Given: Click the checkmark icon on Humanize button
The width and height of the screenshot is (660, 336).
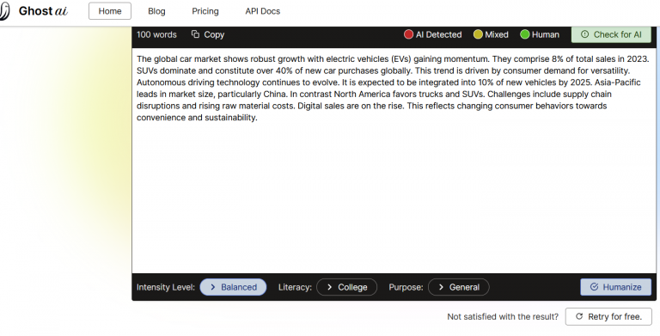Looking at the screenshot, I should pyautogui.click(x=594, y=287).
